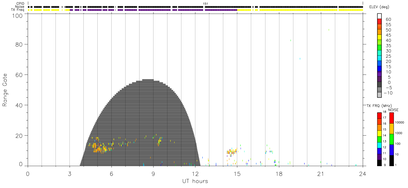This screenshot has height=188, width=408.
Task: Select the 'CPID' label at top left
Action: tap(21, 4)
